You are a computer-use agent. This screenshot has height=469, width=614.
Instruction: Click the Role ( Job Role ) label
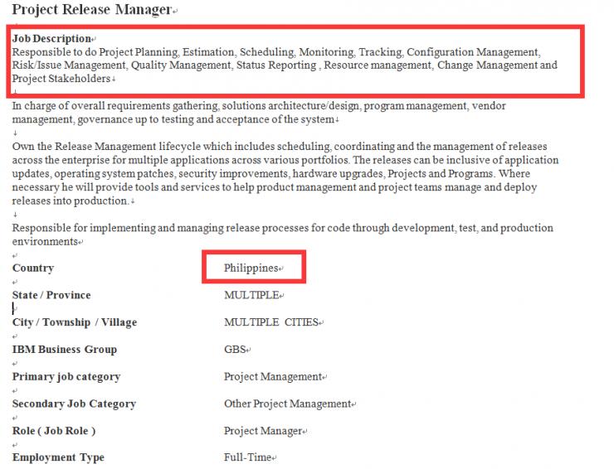click(x=54, y=431)
